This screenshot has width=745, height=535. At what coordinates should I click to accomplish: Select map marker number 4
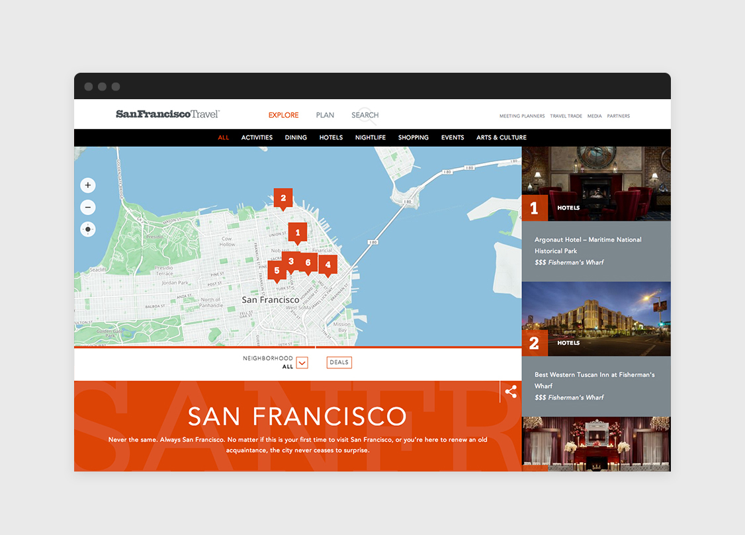pos(328,265)
